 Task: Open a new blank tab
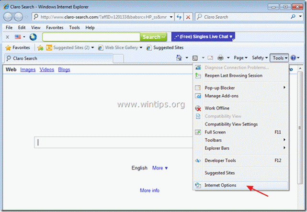coord(118,58)
